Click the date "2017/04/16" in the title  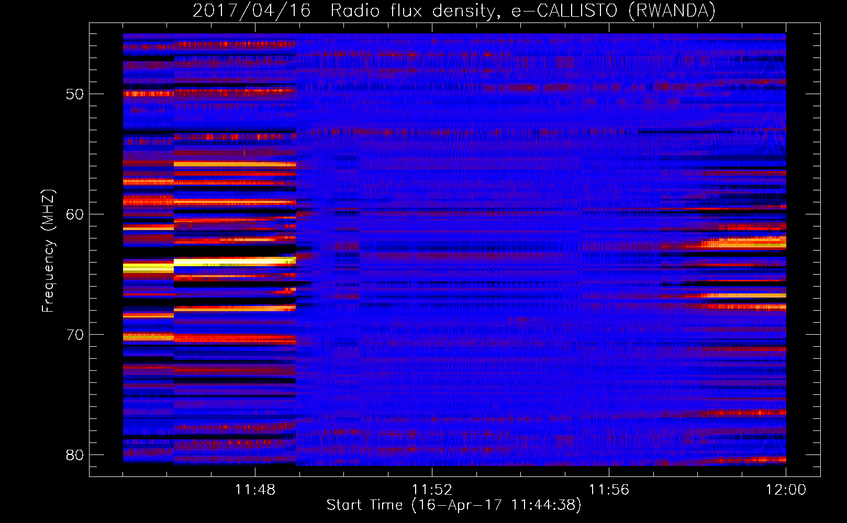tap(252, 10)
